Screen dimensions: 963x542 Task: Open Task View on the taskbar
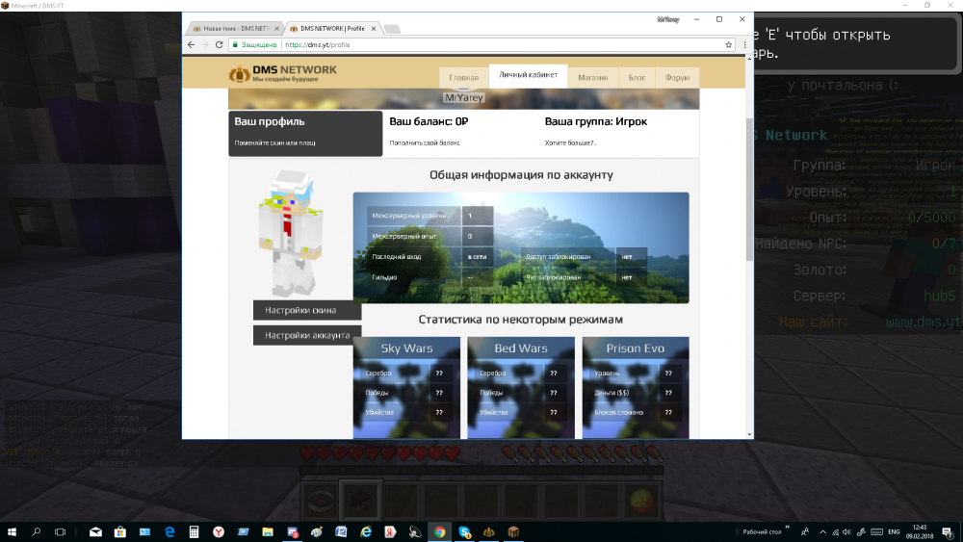click(60, 531)
